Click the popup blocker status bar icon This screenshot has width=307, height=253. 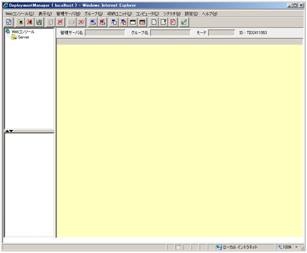[x=178, y=247]
